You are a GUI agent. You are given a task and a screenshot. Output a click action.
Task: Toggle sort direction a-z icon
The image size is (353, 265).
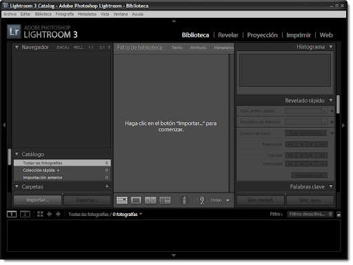(202, 200)
